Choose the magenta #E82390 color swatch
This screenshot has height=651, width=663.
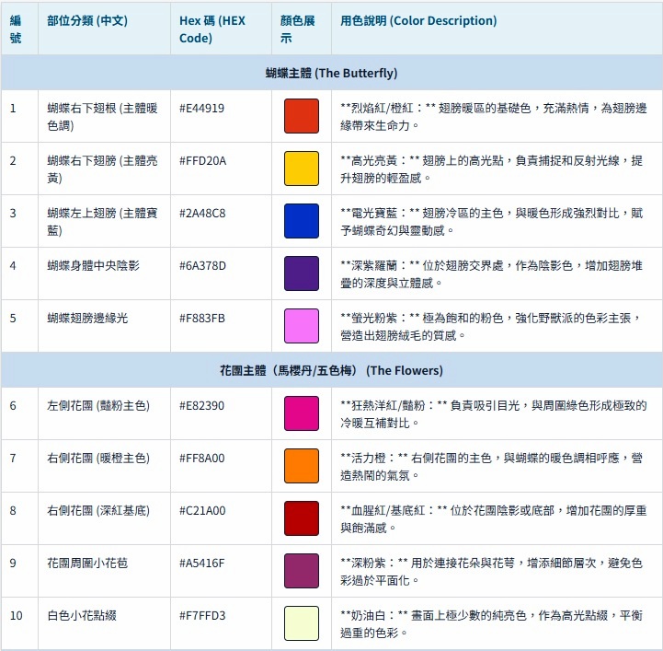[x=301, y=413]
